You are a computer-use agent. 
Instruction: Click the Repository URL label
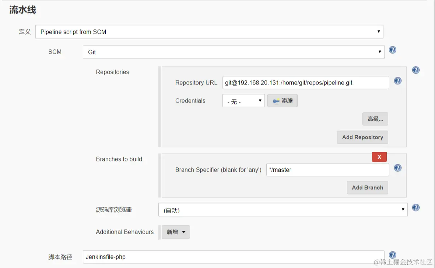(x=196, y=83)
